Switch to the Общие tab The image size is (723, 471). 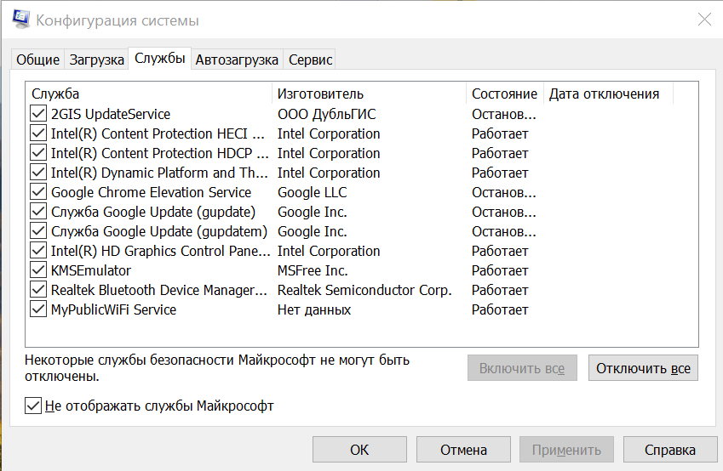pyautogui.click(x=37, y=60)
